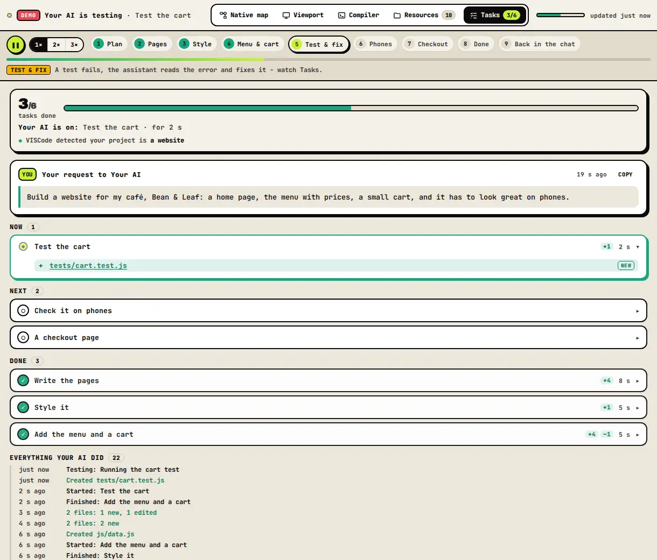Select the Tasks 3/6 tab

pyautogui.click(x=494, y=15)
